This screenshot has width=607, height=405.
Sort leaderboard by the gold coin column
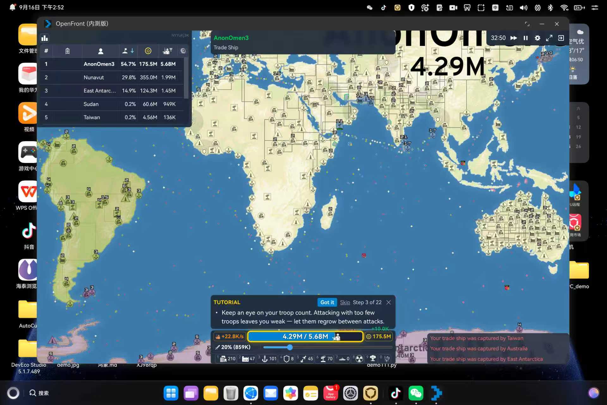pyautogui.click(x=148, y=51)
